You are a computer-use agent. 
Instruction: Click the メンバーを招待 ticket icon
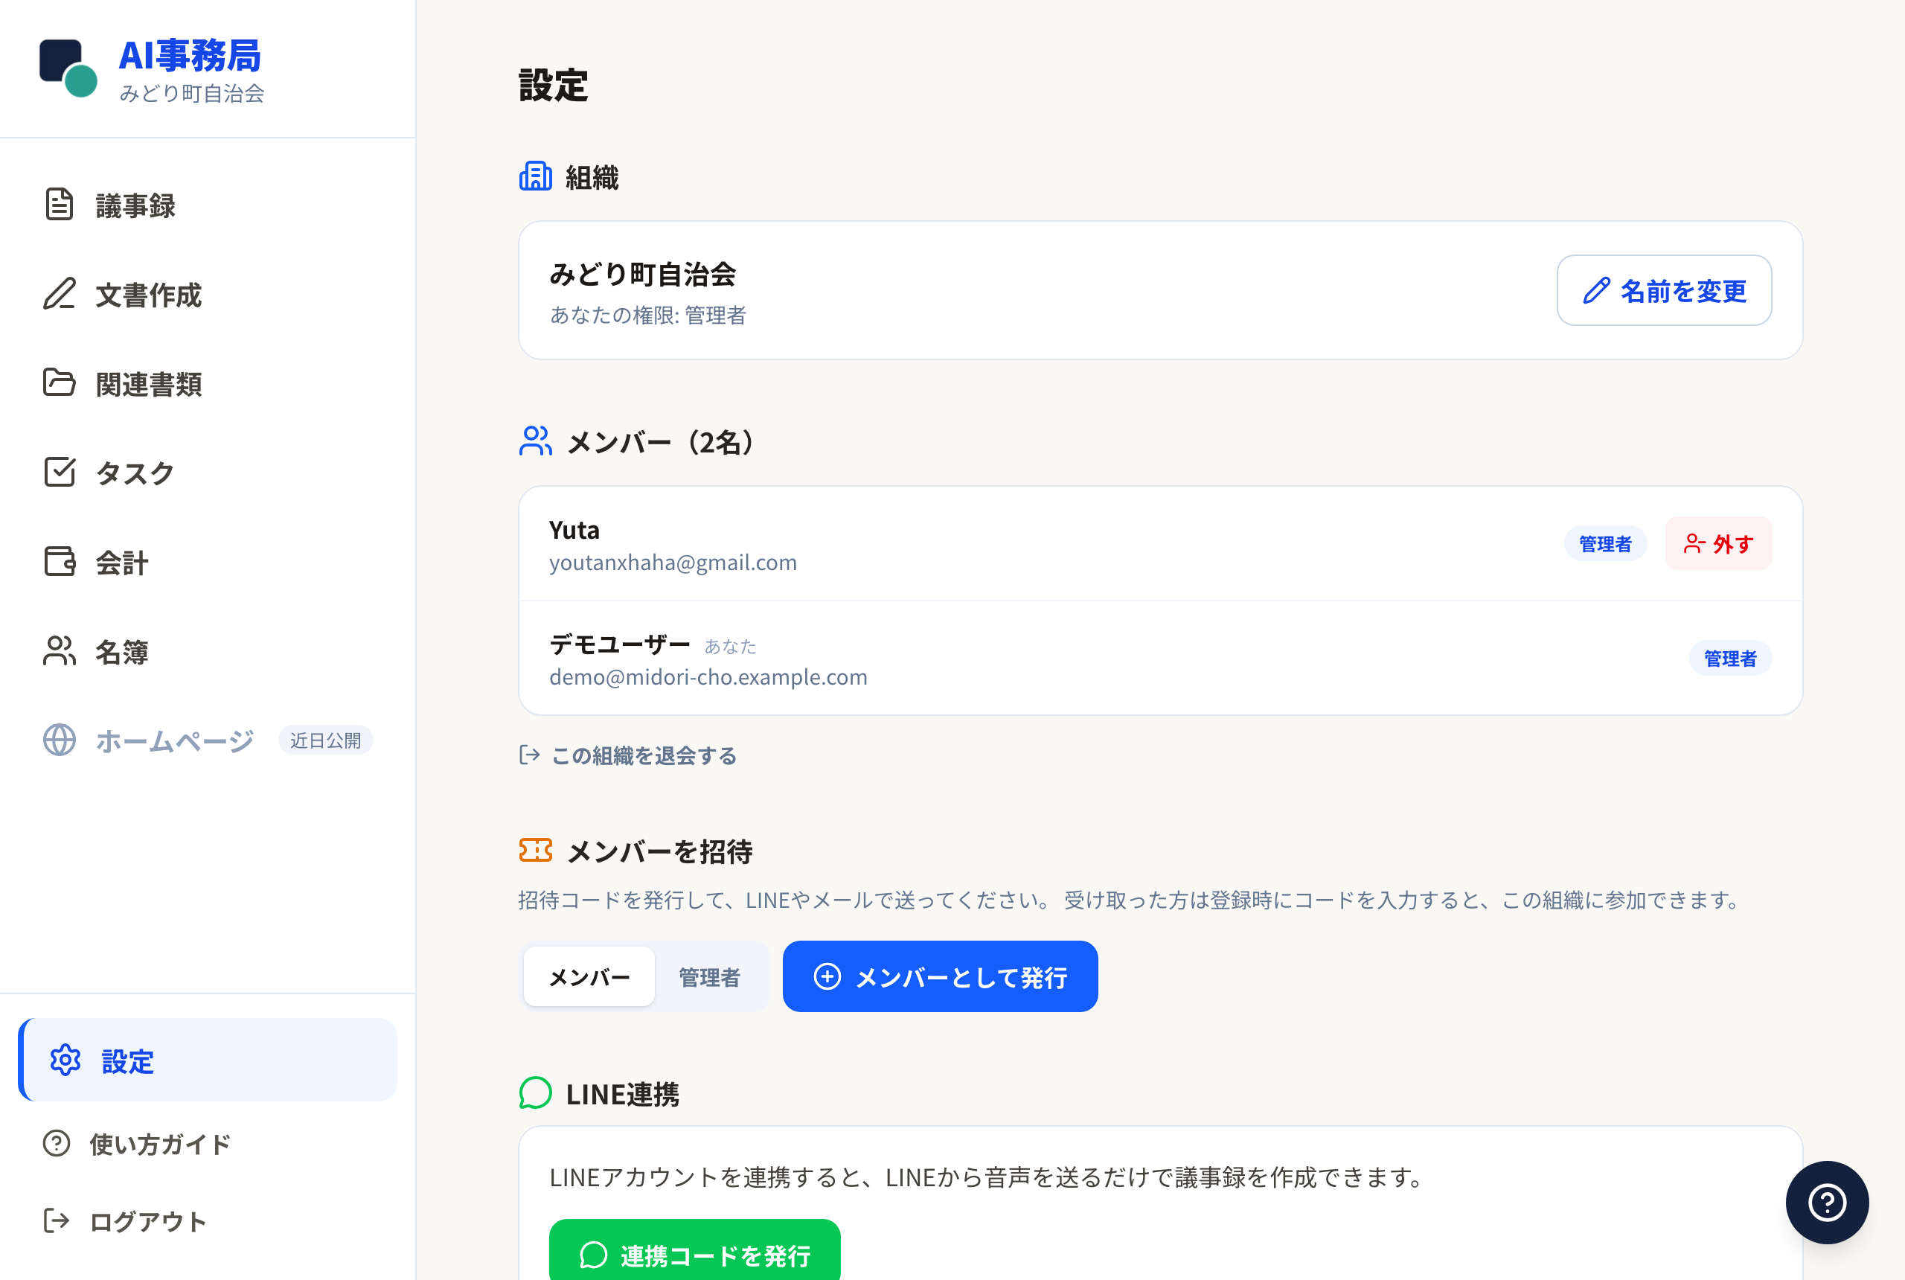pyautogui.click(x=536, y=851)
